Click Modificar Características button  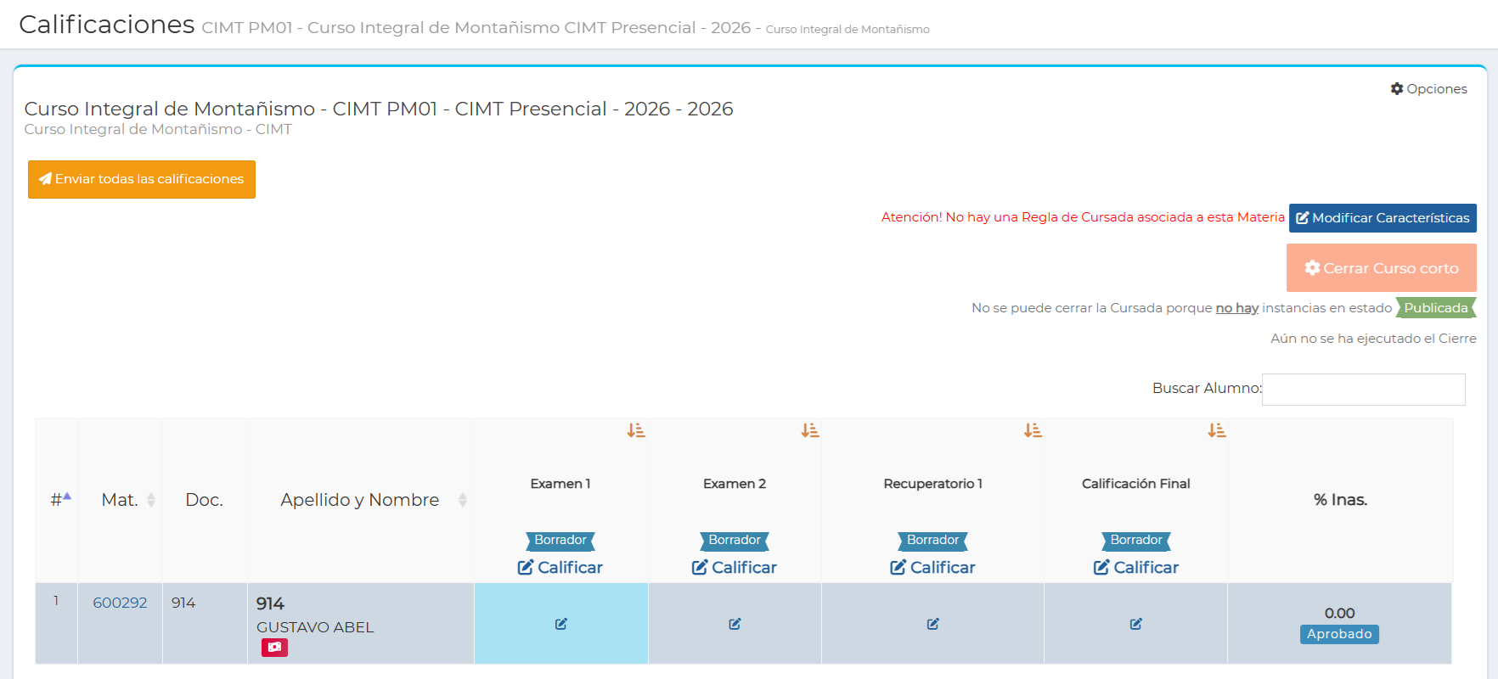[x=1383, y=218]
